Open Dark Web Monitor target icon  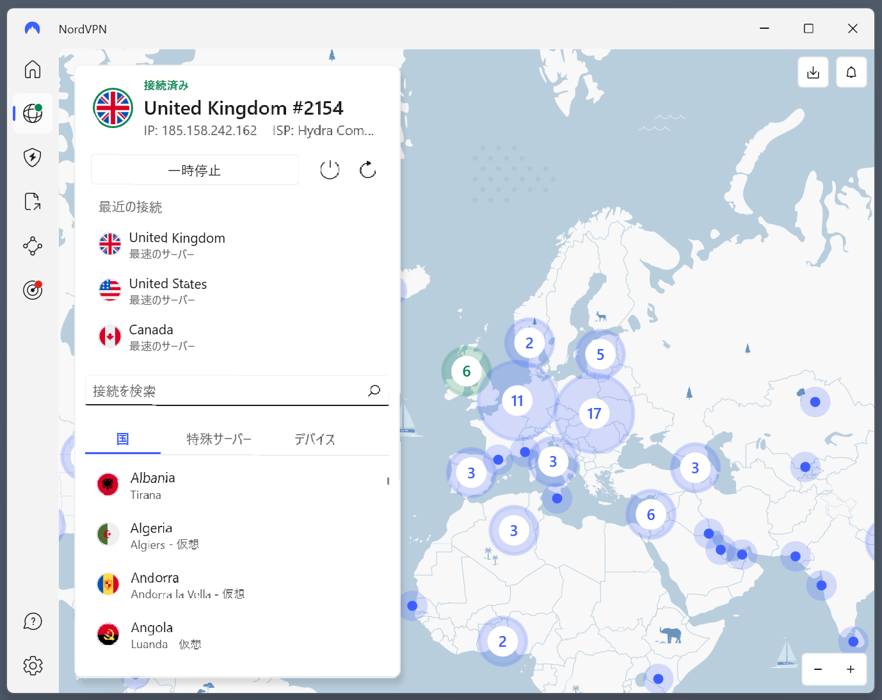point(33,290)
